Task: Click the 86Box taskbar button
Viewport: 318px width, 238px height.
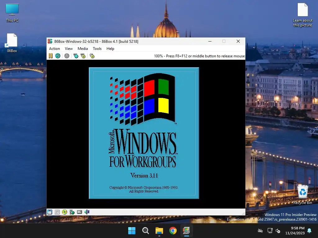Action: tap(186, 231)
